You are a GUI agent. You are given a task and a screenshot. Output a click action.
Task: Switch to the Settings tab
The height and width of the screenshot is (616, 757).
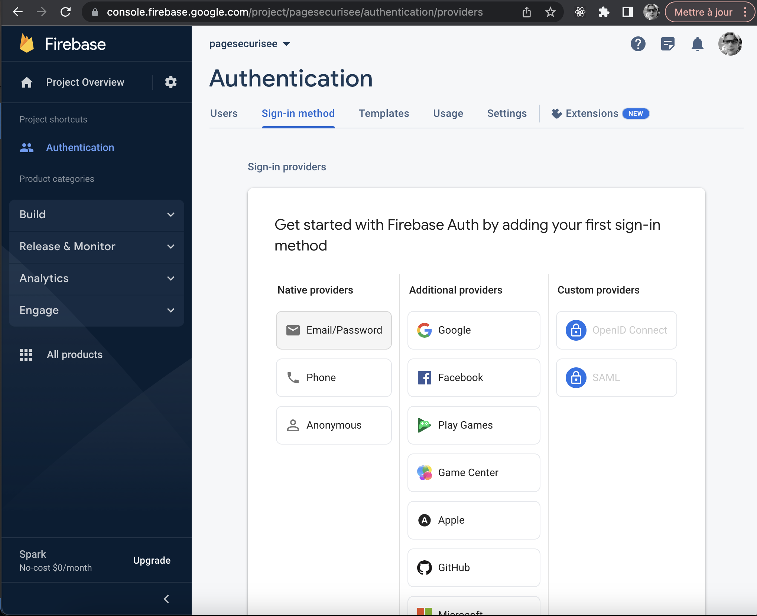507,113
